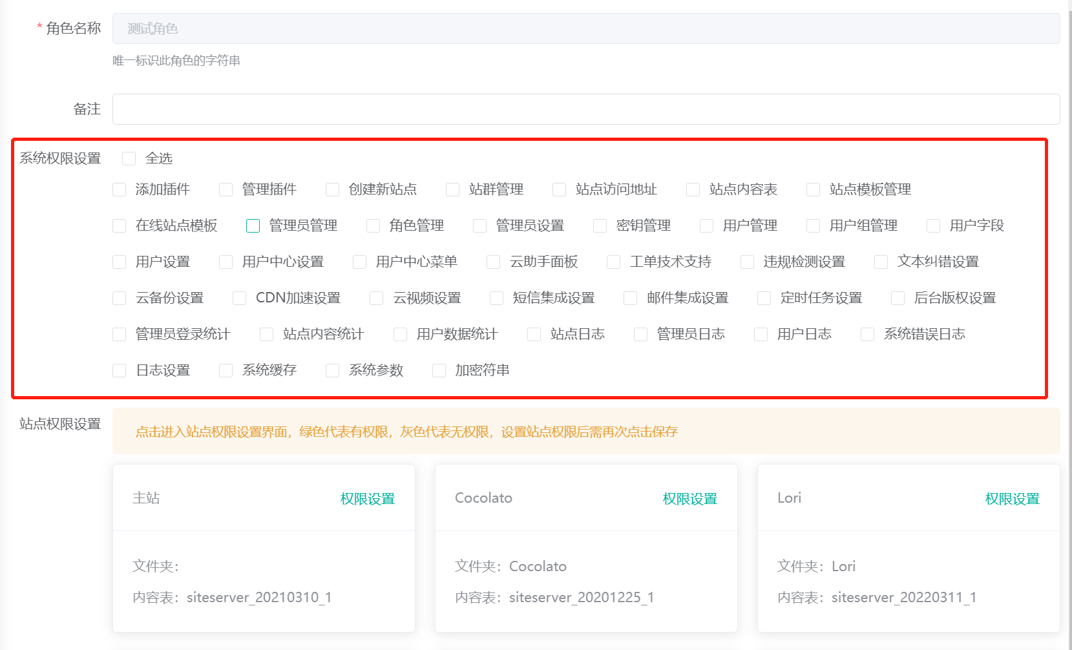Select the 后台版权设置 checkbox

click(x=898, y=298)
